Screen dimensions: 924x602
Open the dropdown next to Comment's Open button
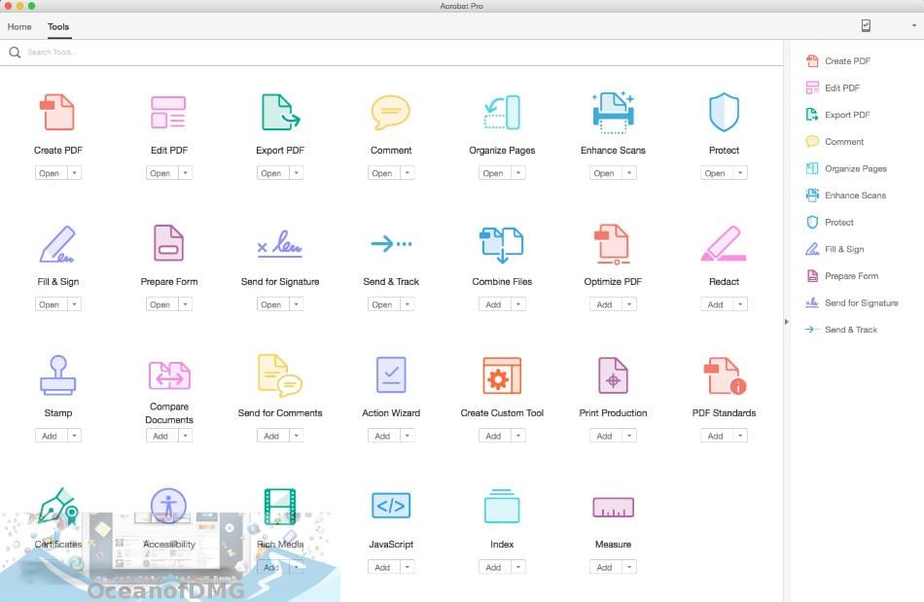click(407, 172)
